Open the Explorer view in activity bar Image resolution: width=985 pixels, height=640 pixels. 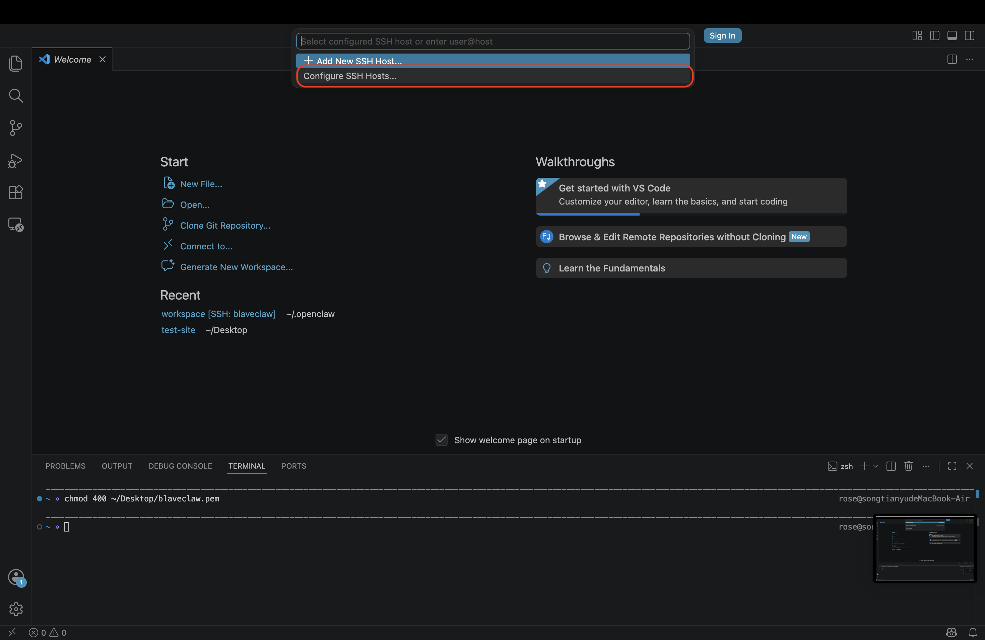point(16,63)
